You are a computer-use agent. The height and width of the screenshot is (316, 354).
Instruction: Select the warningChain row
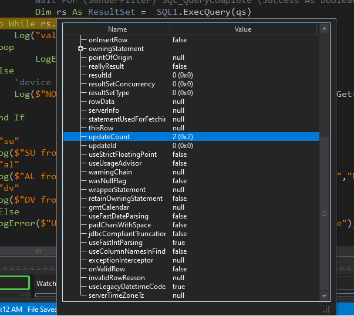191,172
